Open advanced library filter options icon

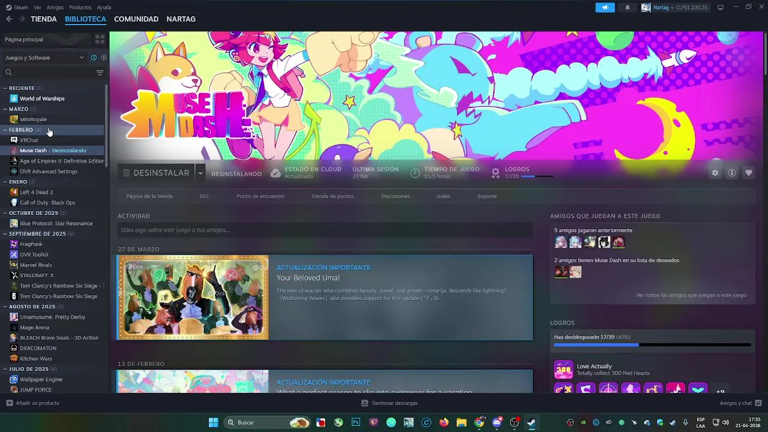[100, 73]
